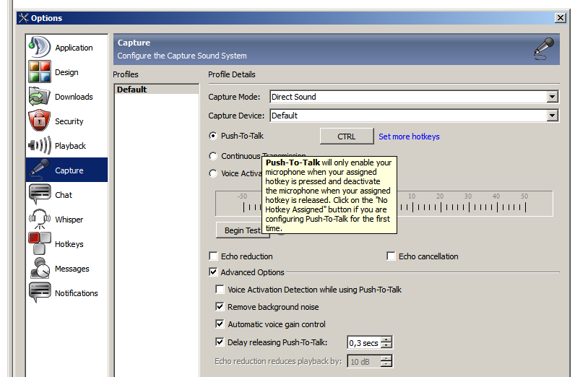Open Notifications settings page
This screenshot has width=575, height=377.
point(66,293)
